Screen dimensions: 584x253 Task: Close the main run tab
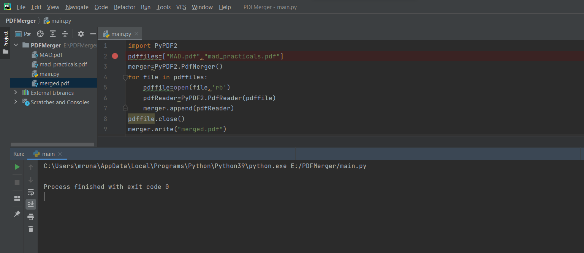60,154
